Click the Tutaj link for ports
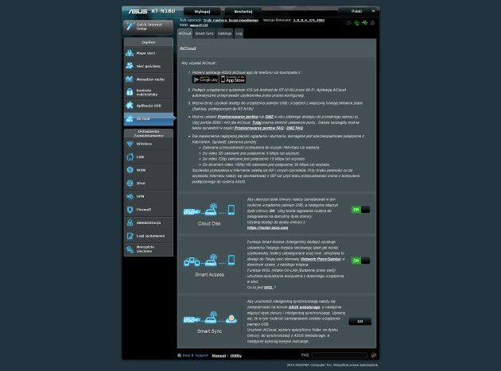Screen dimensions: 501x371 [257, 122]
